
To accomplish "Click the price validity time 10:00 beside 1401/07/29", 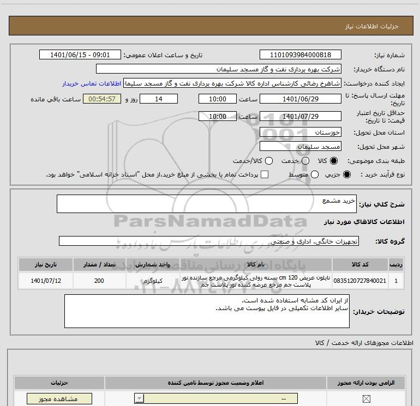I will pyautogui.click(x=218, y=117).
